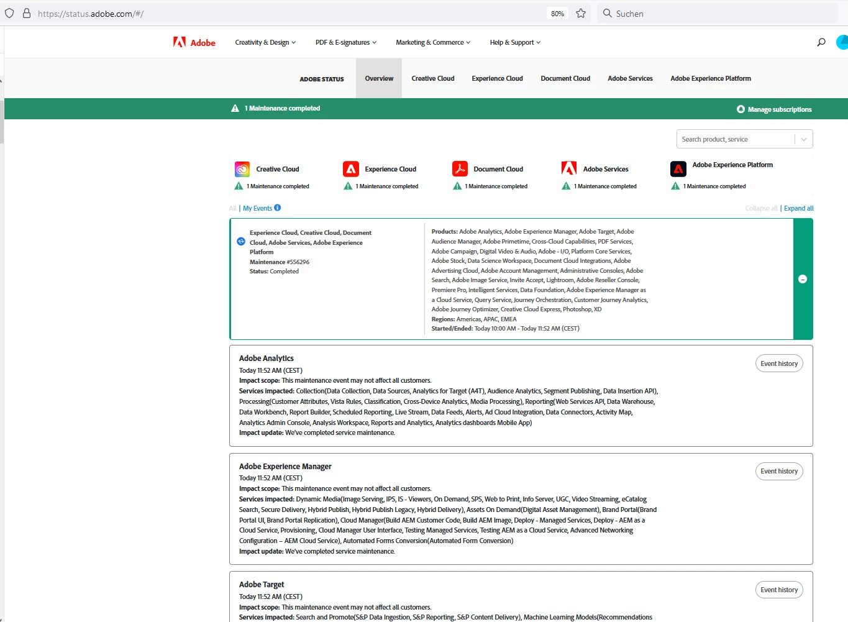Viewport: 848px width, 622px height.
Task: Click the 'Adobe Experience Manager' card heading
Action: click(285, 466)
